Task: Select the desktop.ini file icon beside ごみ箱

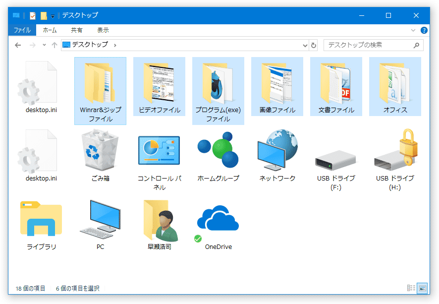Action: [x=37, y=151]
